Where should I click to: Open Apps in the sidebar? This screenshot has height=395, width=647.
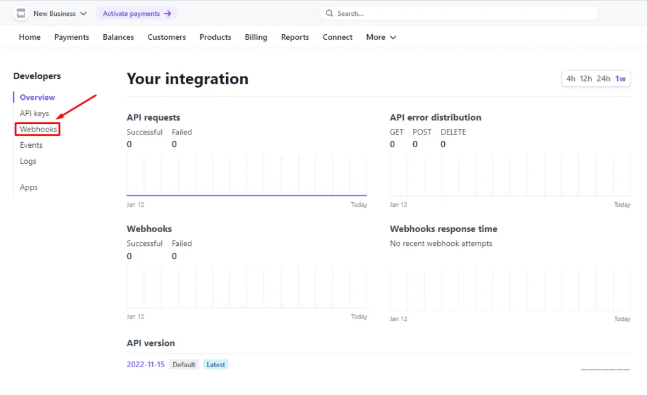pos(29,187)
